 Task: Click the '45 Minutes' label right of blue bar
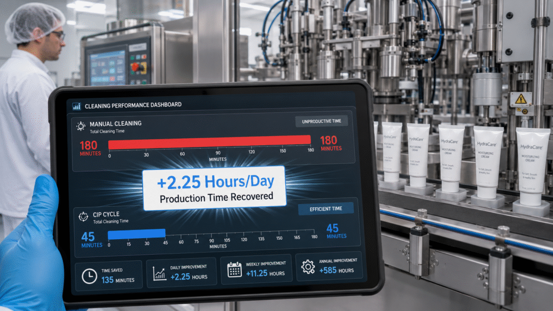tap(336, 231)
